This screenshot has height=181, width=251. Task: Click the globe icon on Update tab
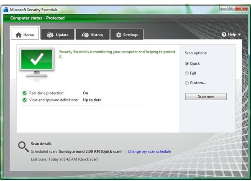tap(50, 35)
